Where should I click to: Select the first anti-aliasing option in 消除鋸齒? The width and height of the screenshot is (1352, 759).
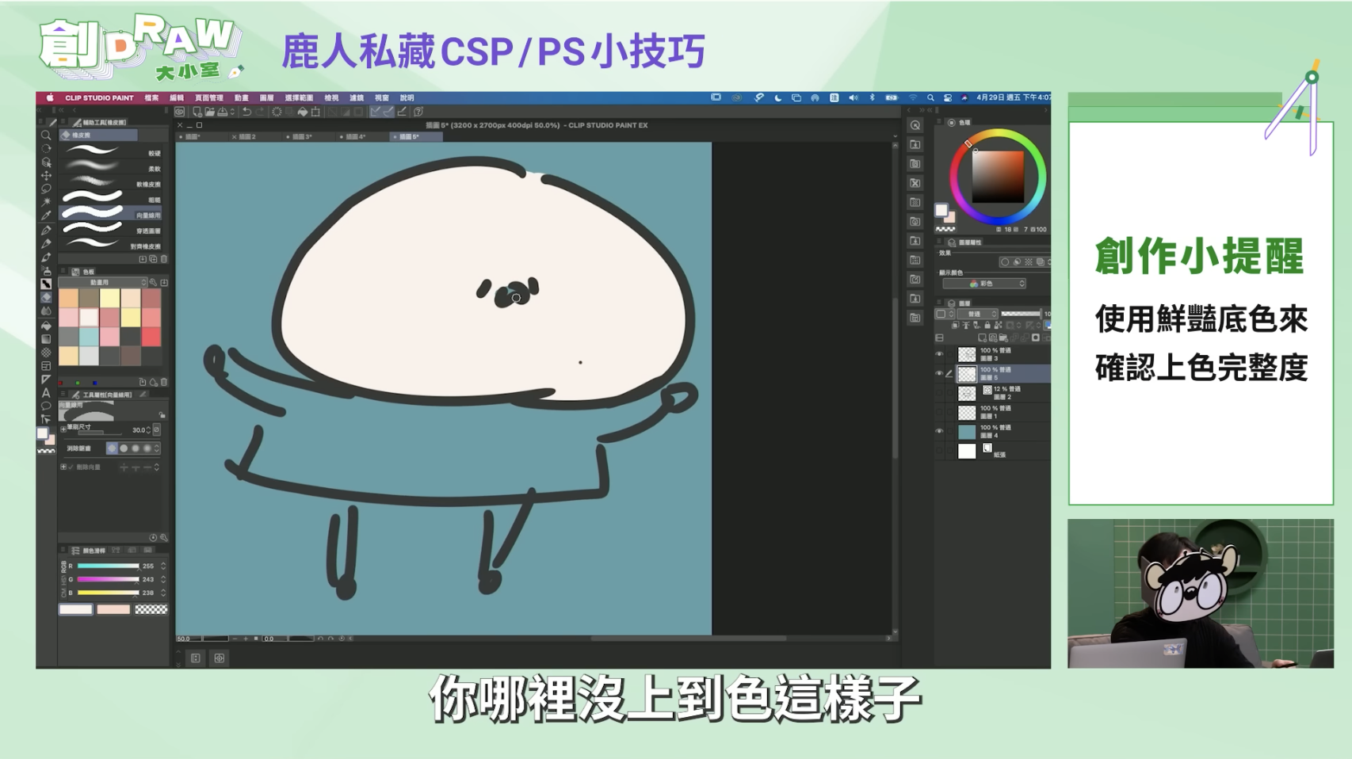(x=112, y=448)
